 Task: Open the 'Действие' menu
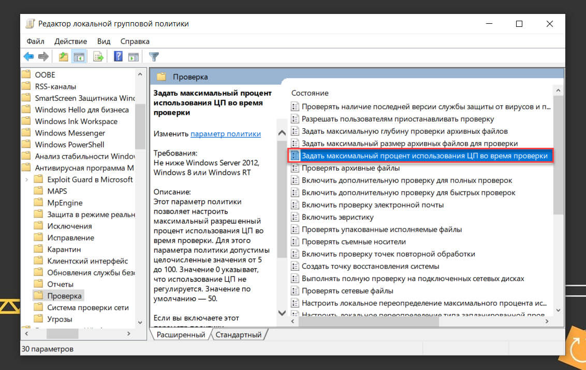tap(70, 41)
